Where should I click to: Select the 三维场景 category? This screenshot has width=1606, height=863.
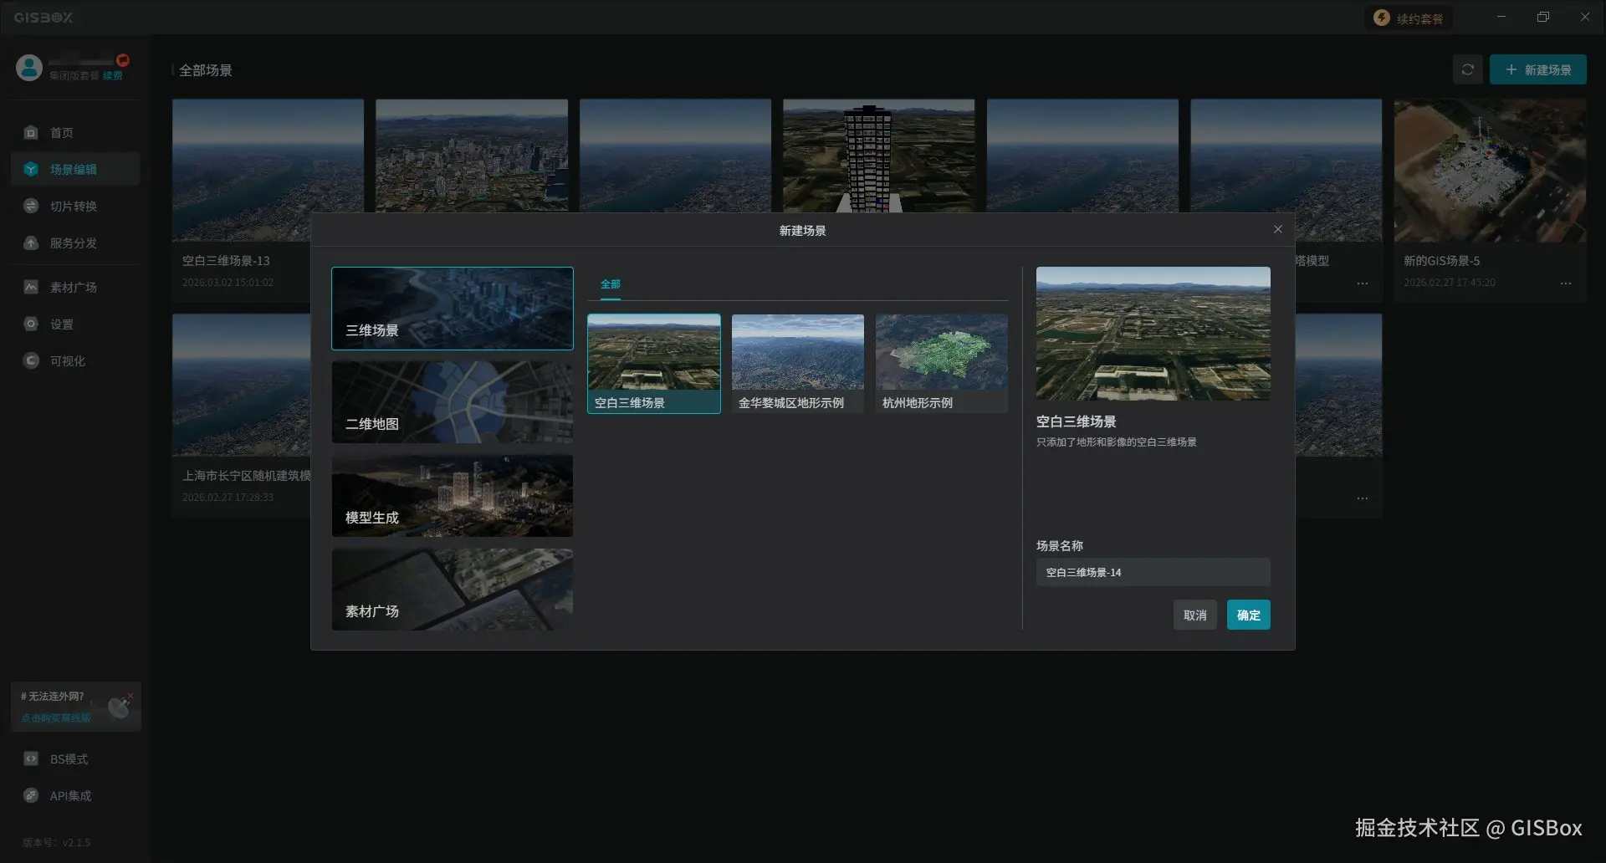pyautogui.click(x=453, y=308)
